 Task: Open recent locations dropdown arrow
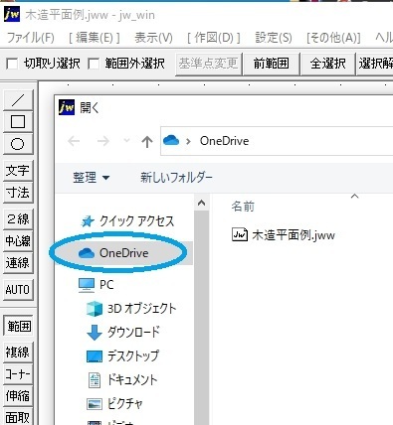126,141
